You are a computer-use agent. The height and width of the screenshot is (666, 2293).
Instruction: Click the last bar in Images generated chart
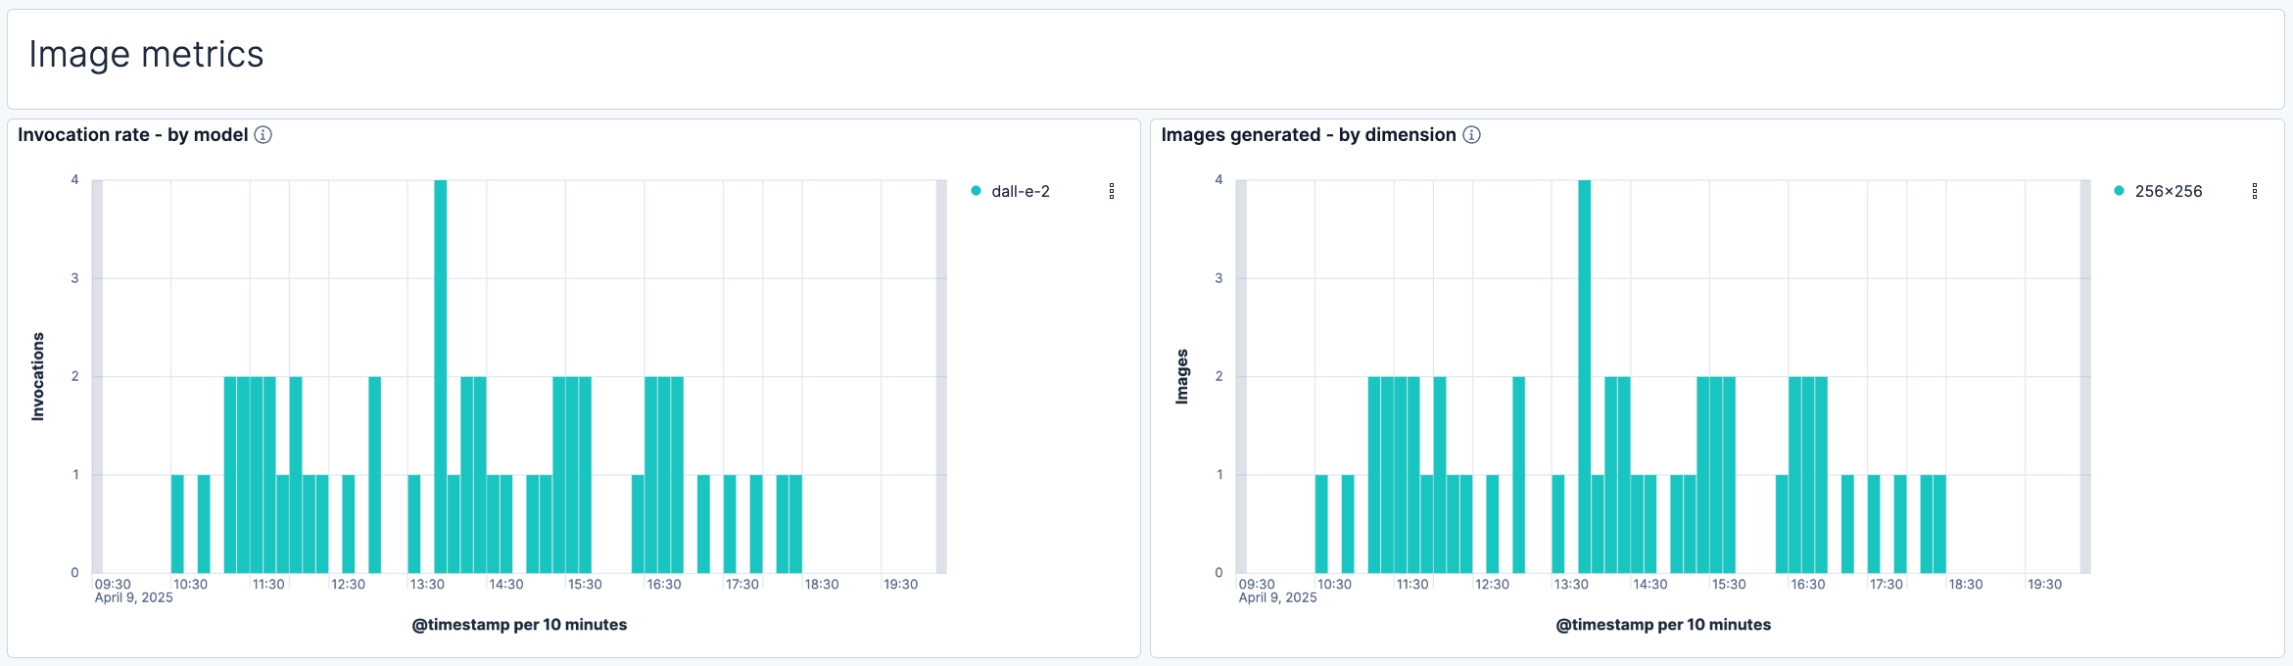[x=1939, y=524]
